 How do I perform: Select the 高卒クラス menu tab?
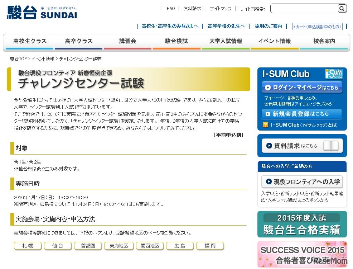coord(78,42)
